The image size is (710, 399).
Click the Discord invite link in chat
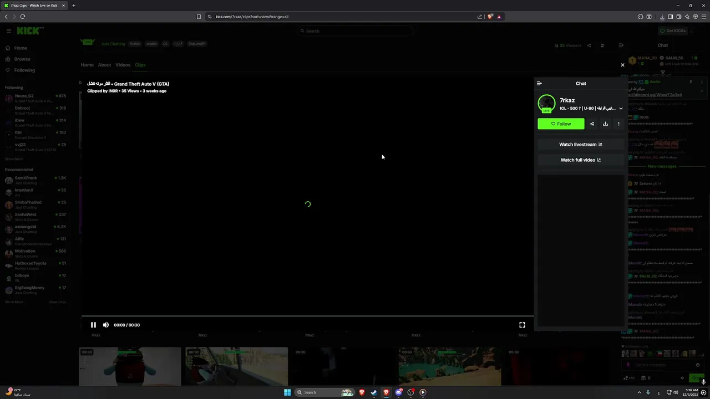(x=655, y=95)
